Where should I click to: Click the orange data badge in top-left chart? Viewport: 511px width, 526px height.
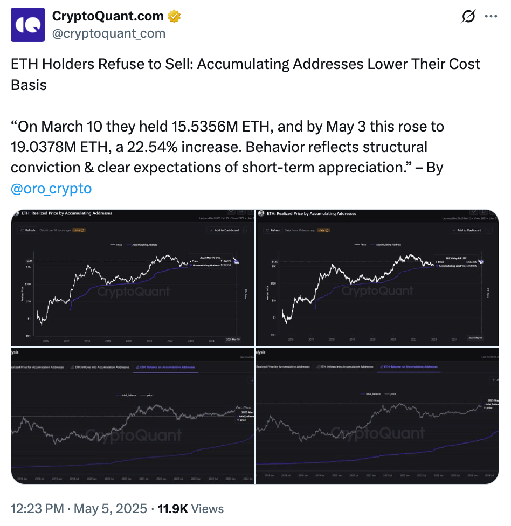pyautogui.click(x=79, y=230)
